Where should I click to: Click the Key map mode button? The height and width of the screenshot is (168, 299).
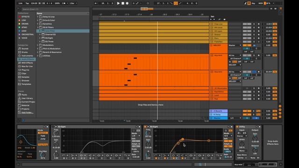click(253, 3)
